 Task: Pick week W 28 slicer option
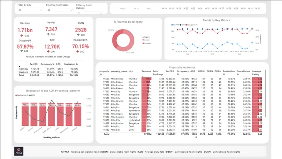229,8
